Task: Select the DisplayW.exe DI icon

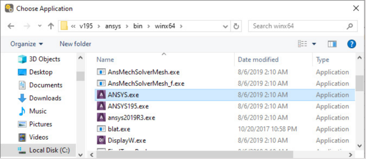Action: click(x=101, y=140)
